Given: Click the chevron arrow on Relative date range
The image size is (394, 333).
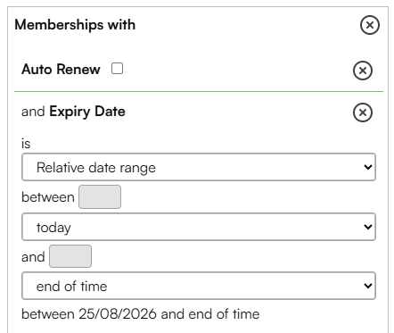Looking at the screenshot, I should coord(368,167).
